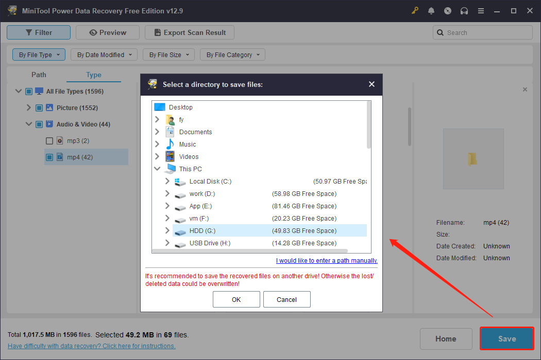This screenshot has width=541, height=360.
Task: Click the Preview toolbar button
Action: pyautogui.click(x=108, y=32)
